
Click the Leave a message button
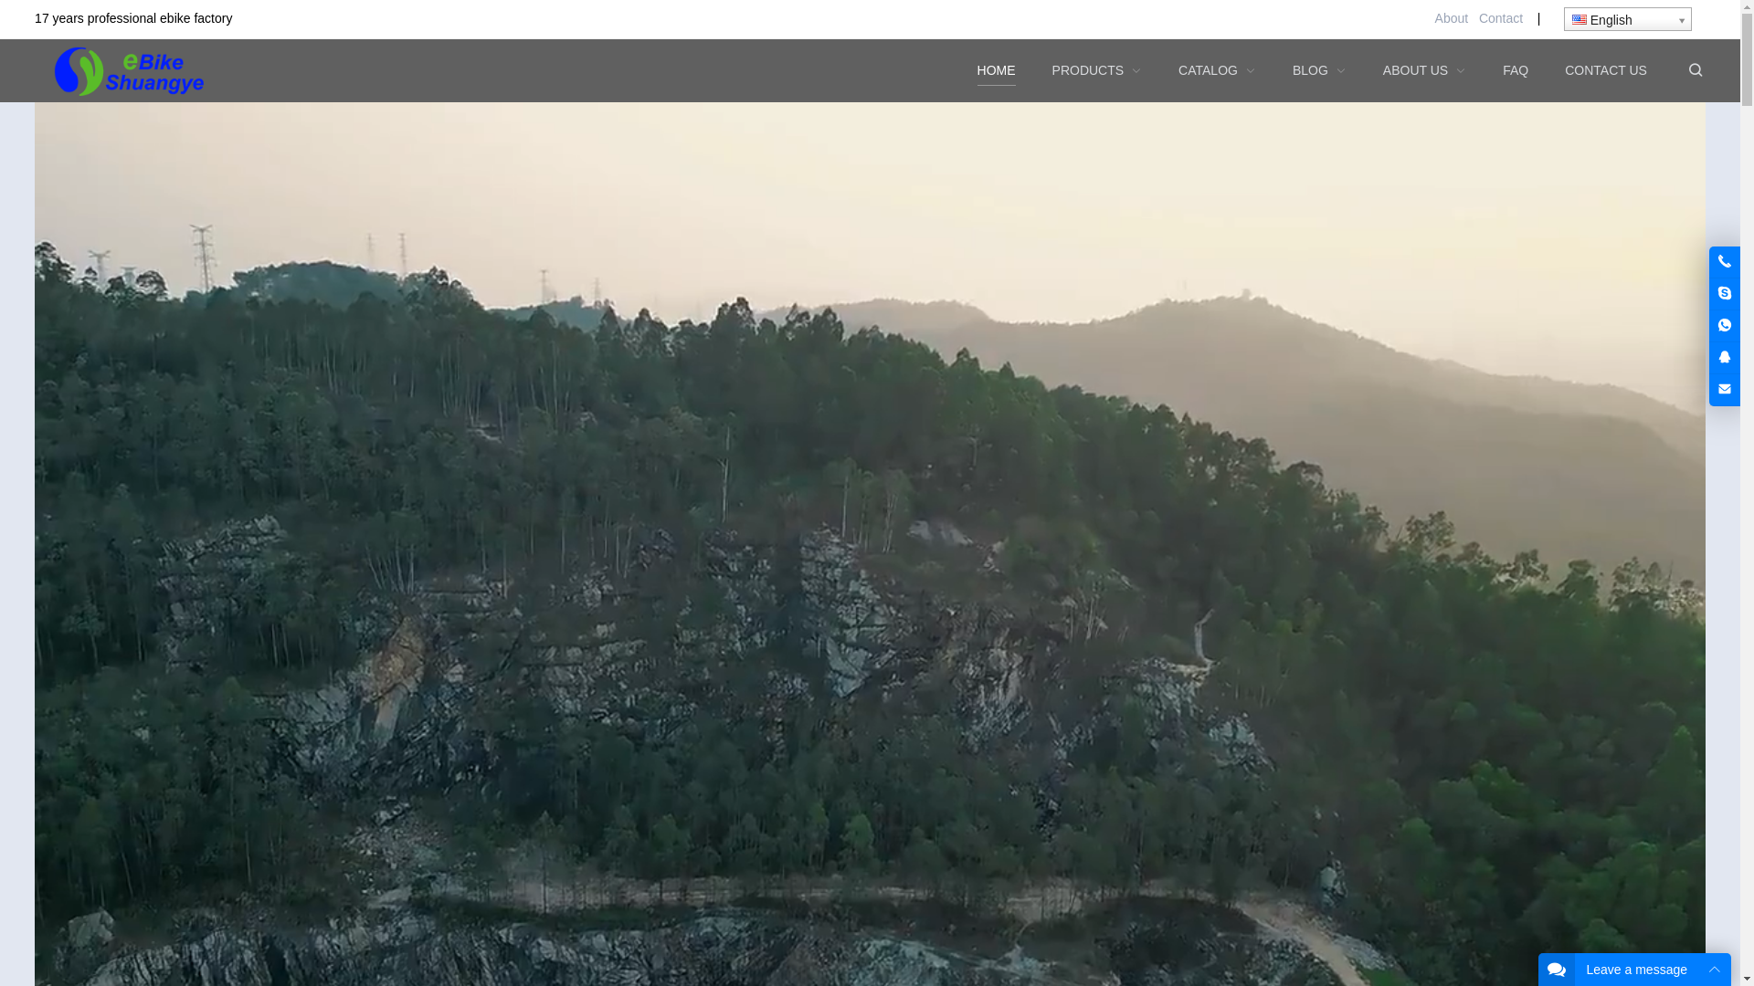(1636, 970)
